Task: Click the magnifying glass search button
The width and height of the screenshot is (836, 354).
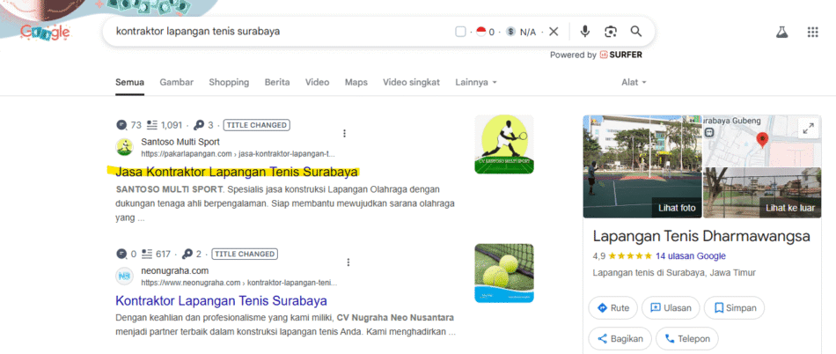Action: [x=636, y=32]
